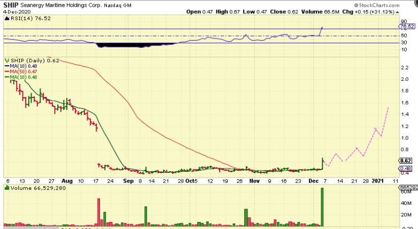Screen dimensions: 418x229
Task: Click the Sep month label on date axis
Action: click(128, 181)
